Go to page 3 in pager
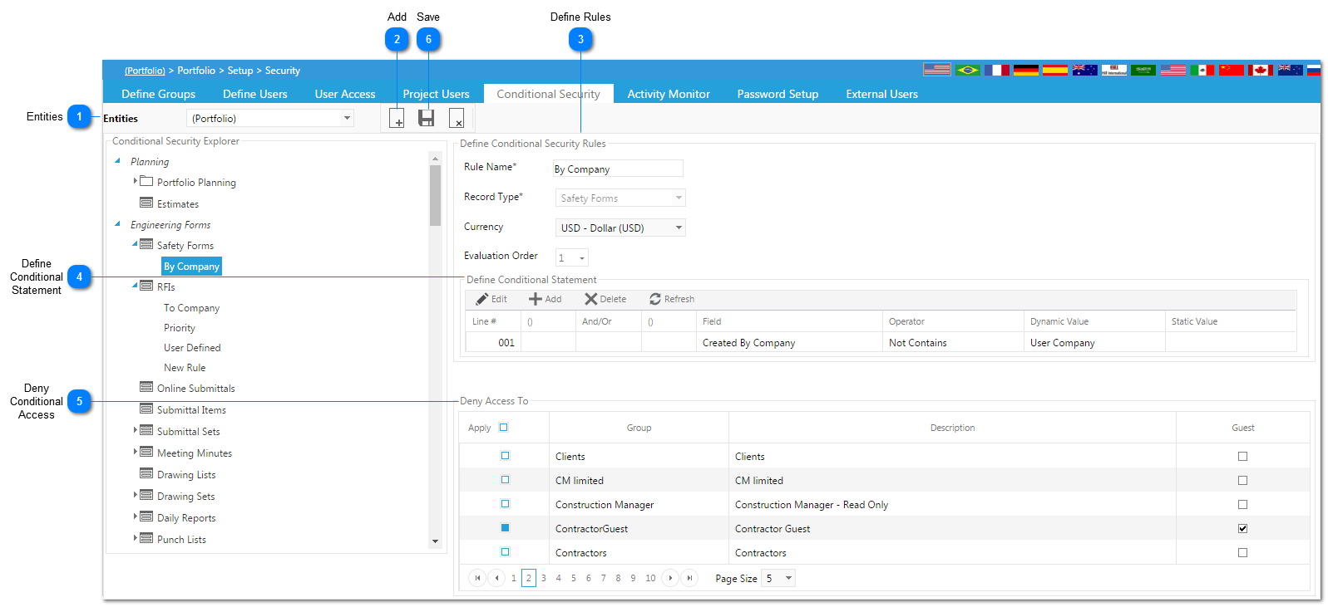The image size is (1328, 607). (x=544, y=578)
